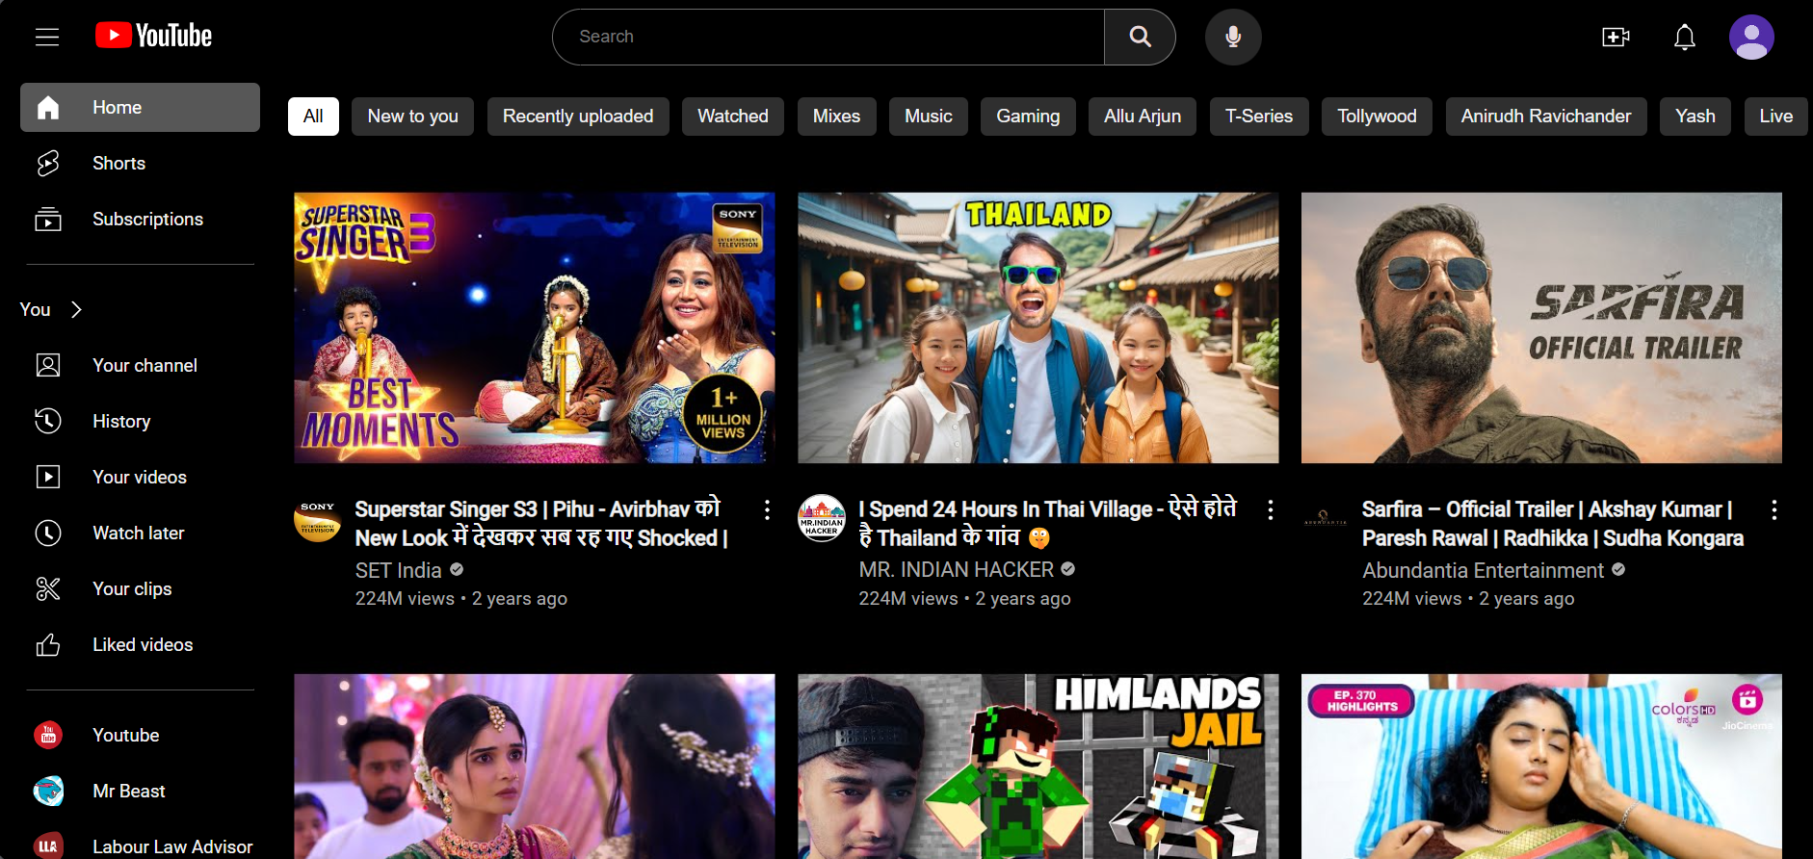The width and height of the screenshot is (1813, 859).
Task: Open the Create video icon
Action: click(1616, 37)
